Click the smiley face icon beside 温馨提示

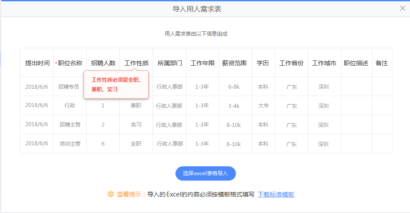tap(111, 194)
